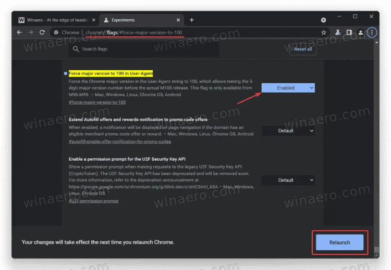This screenshot has width=391, height=270.
Task: Click the Chrome site info icon in the address bar
Action: [x=56, y=32]
